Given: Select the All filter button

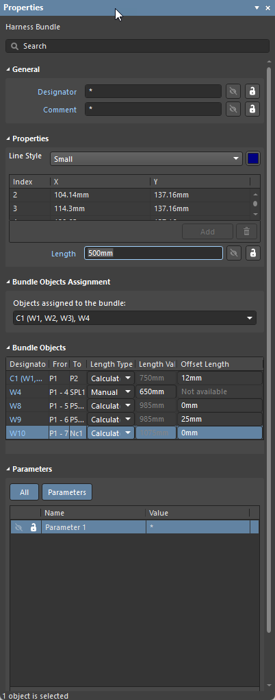Looking at the screenshot, I should coord(24,492).
